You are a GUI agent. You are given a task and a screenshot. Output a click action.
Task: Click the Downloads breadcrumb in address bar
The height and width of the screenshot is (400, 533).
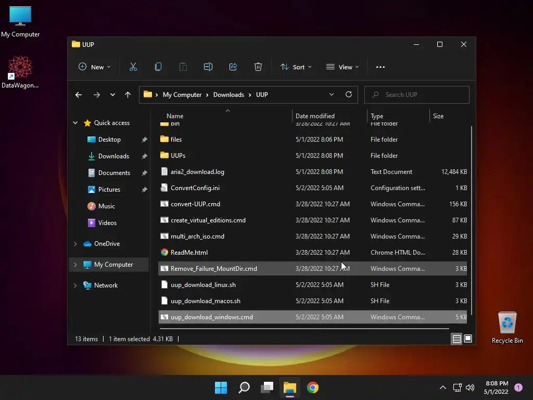(229, 95)
